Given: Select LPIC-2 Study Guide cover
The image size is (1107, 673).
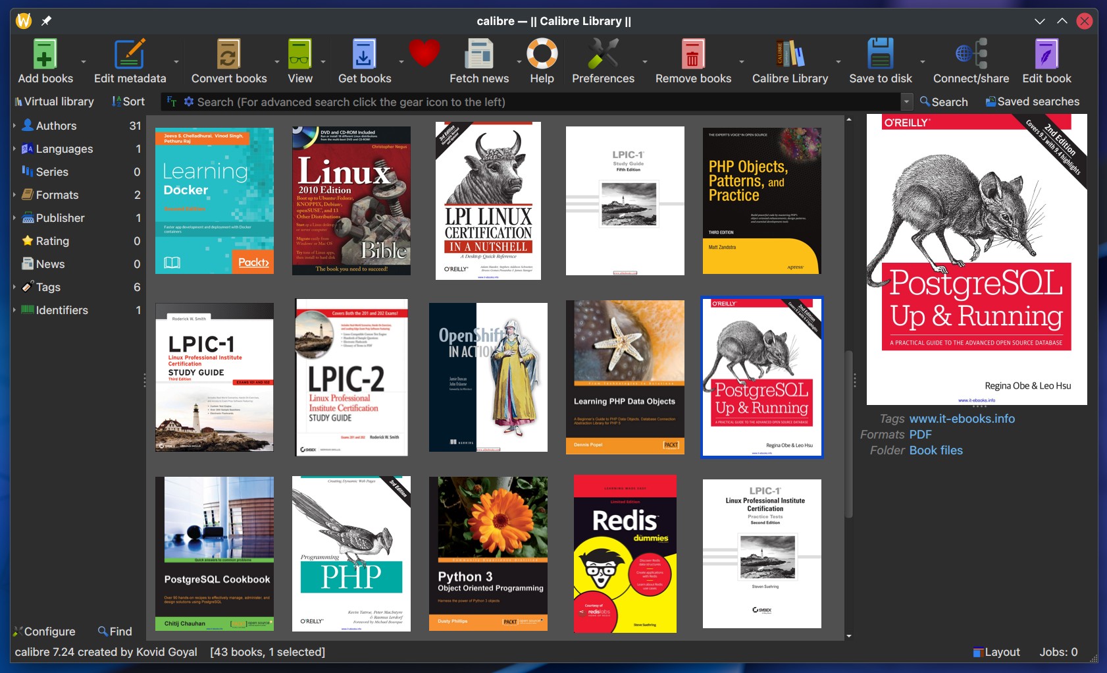Looking at the screenshot, I should 351,377.
